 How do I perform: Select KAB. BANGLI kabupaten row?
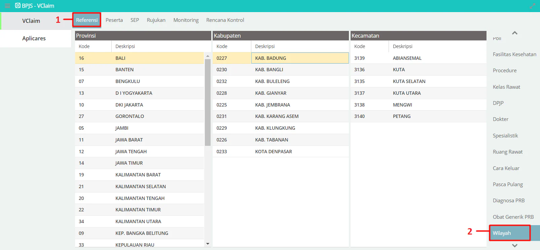coord(281,70)
